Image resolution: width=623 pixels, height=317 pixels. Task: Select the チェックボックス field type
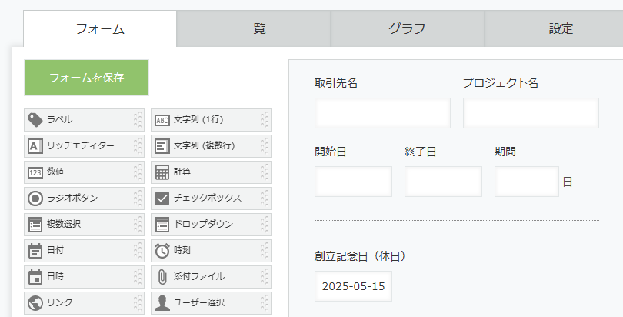point(211,199)
